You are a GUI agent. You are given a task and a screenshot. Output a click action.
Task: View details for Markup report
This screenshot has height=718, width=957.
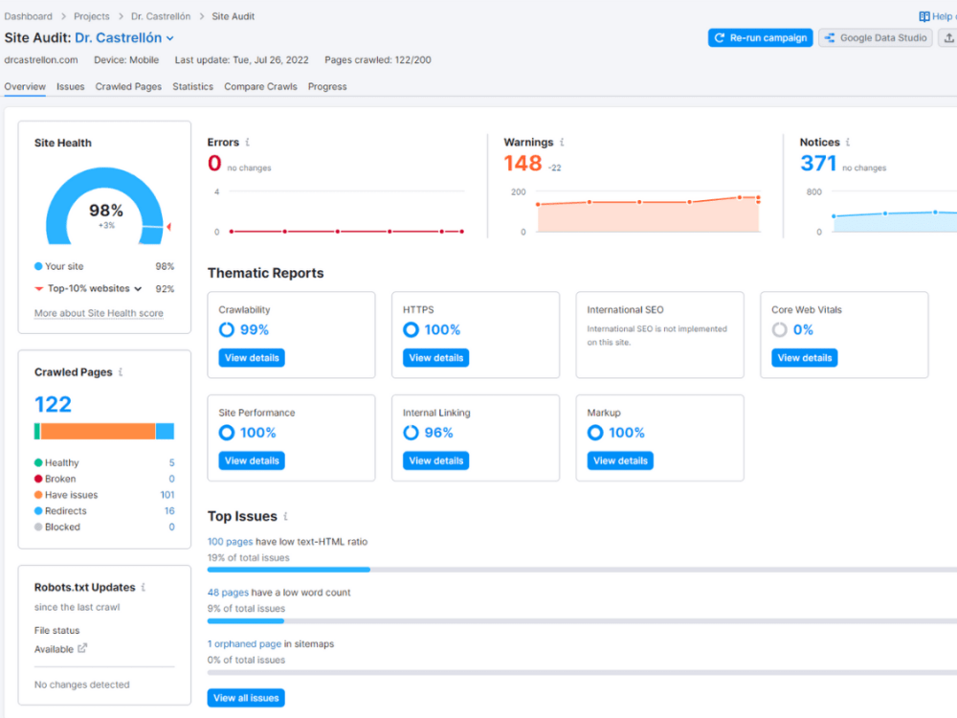point(620,461)
